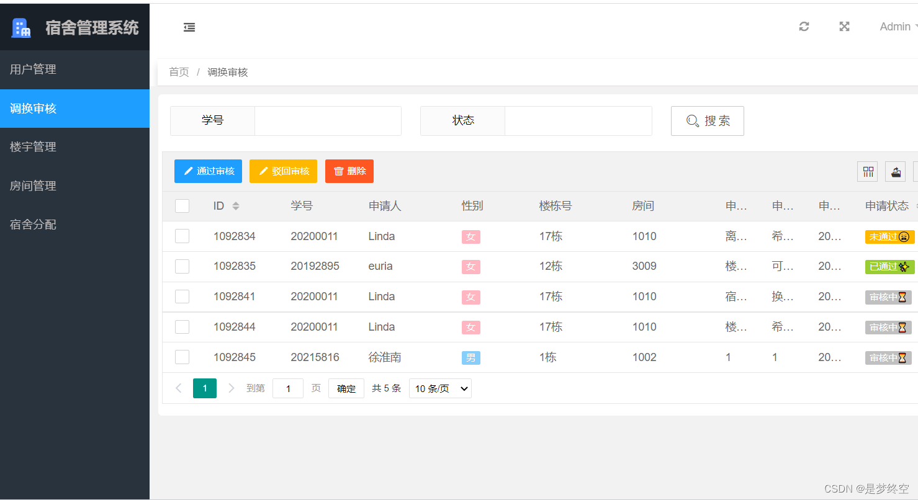Open the Admin user dropdown
Image resolution: width=918 pixels, height=500 pixels.
[x=899, y=27]
